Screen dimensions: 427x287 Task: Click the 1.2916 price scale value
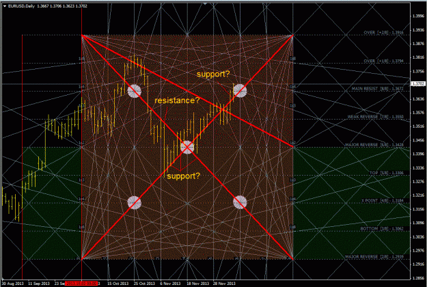[x=418, y=264]
